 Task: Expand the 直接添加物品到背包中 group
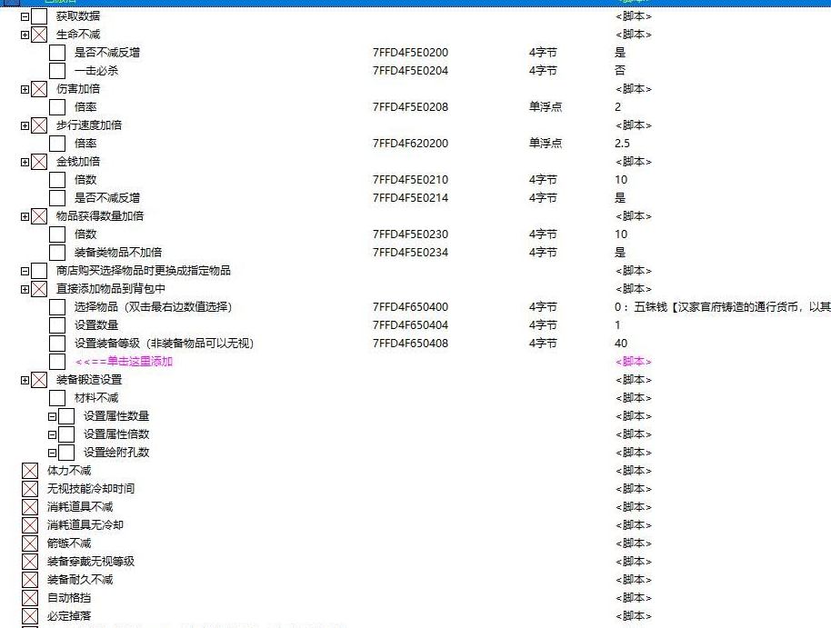25,289
